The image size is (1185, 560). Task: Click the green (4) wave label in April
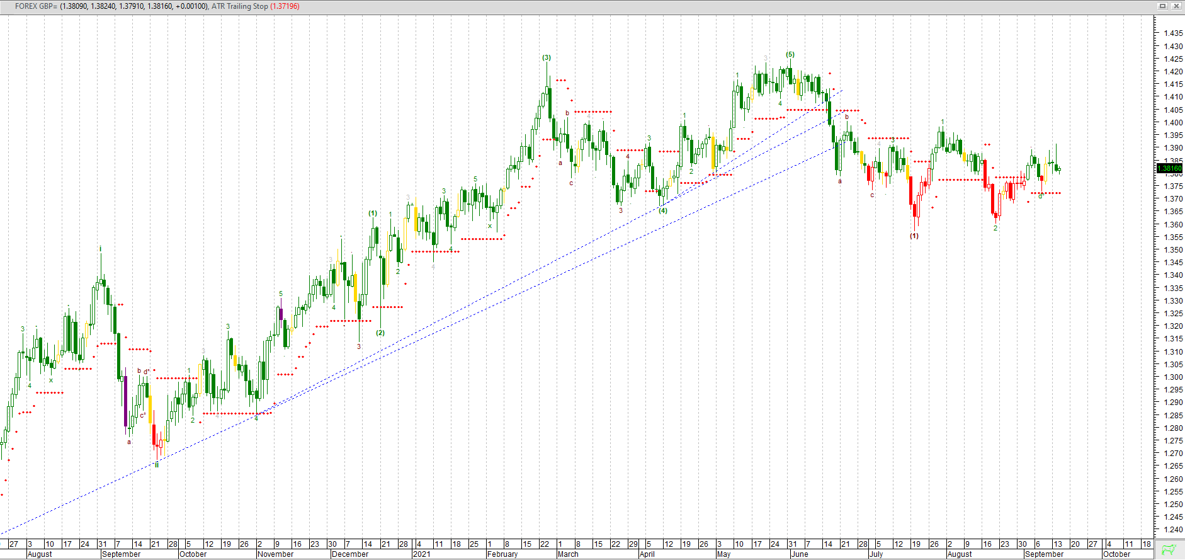coord(663,210)
